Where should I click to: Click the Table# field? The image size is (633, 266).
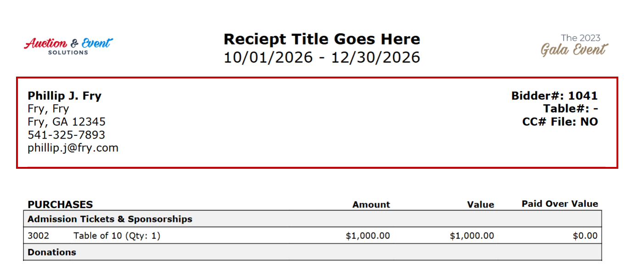click(570, 109)
